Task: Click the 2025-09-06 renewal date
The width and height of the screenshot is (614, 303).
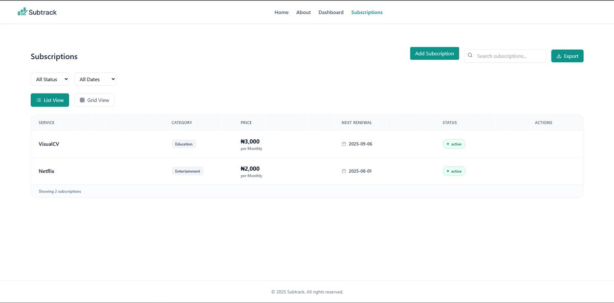Action: tap(360, 144)
